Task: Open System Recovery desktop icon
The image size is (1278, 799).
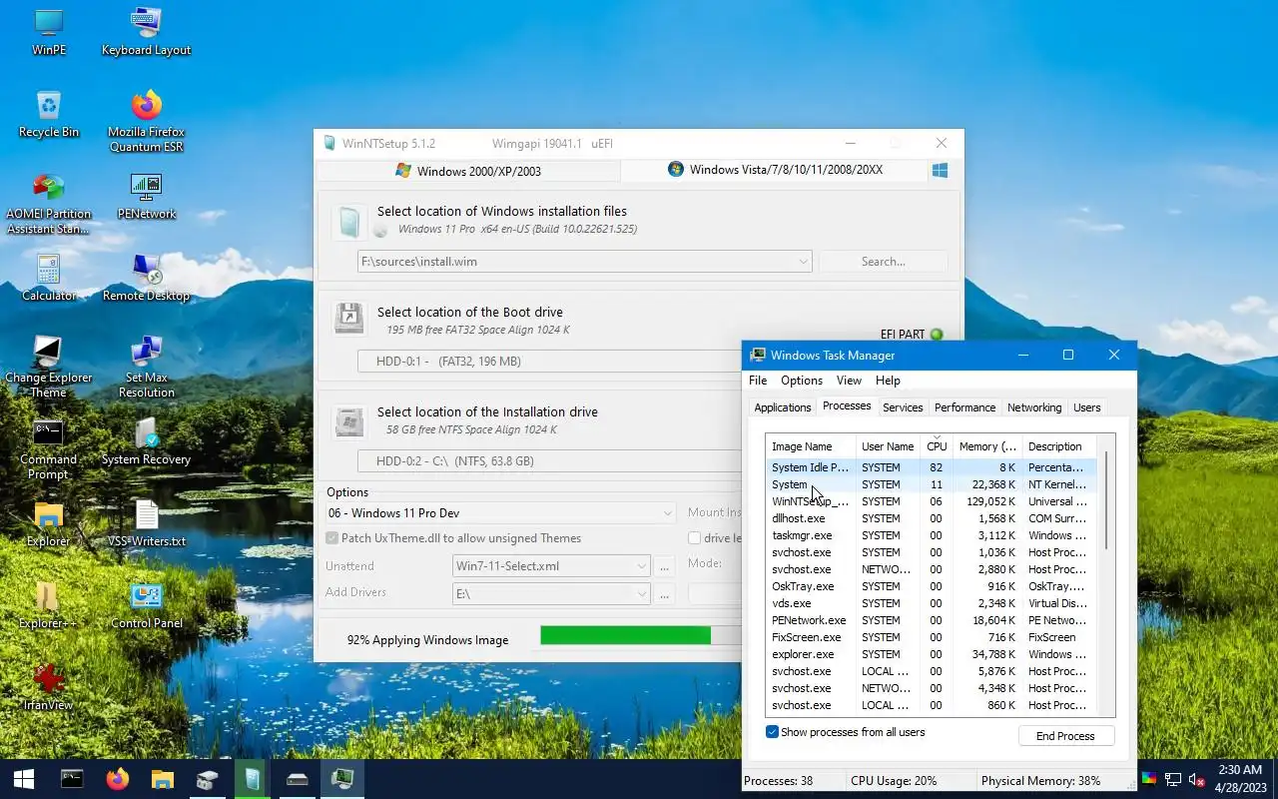Action: [x=146, y=441]
